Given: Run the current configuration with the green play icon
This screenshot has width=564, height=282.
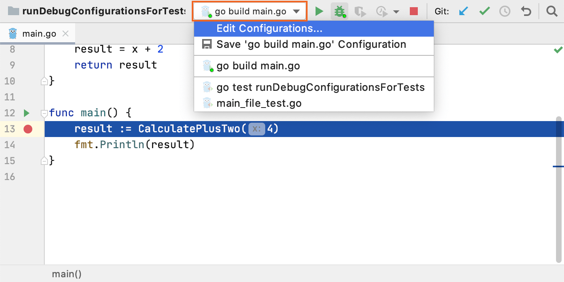Looking at the screenshot, I should click(x=319, y=11).
